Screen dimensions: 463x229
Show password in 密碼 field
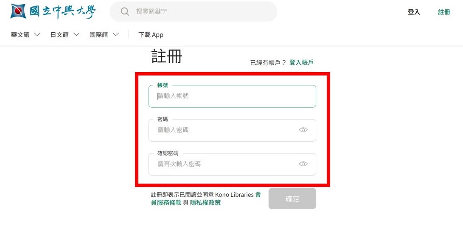[303, 130]
